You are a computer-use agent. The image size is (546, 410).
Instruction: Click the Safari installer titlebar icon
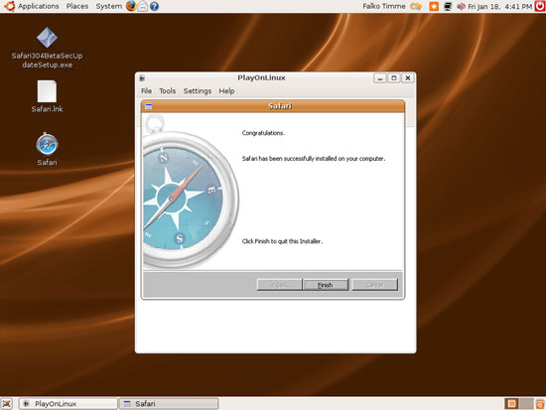(x=149, y=106)
